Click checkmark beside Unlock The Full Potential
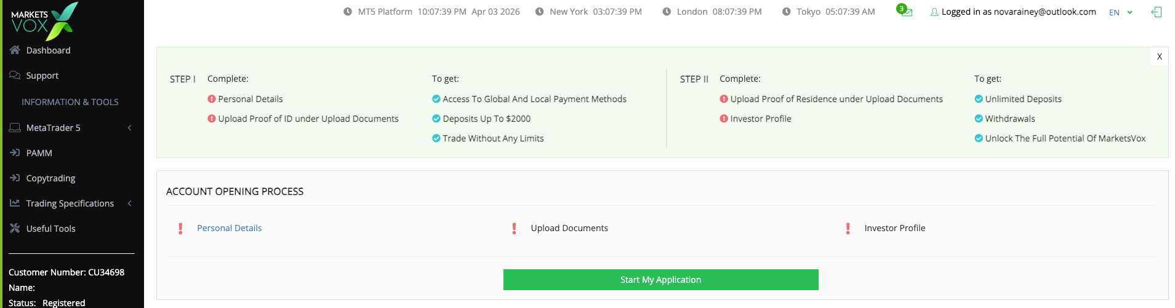Image resolution: width=1175 pixels, height=308 pixels. click(979, 138)
